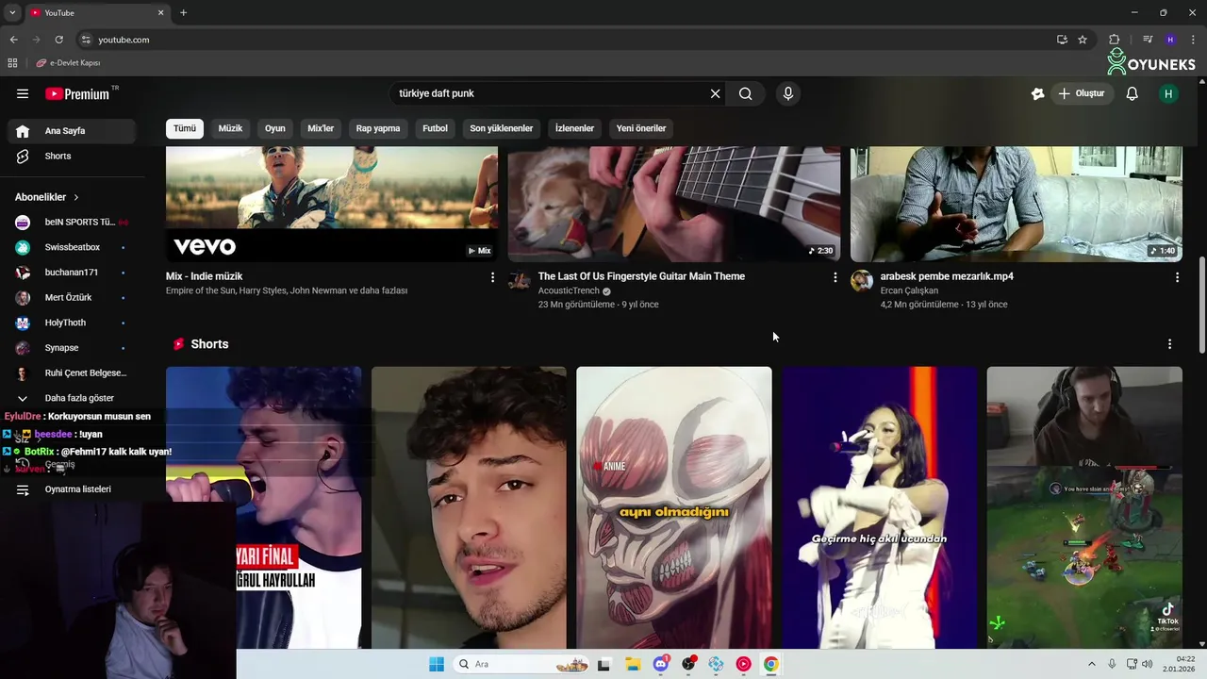Submit search with the magnifier button
1207x679 pixels.
pyautogui.click(x=745, y=93)
